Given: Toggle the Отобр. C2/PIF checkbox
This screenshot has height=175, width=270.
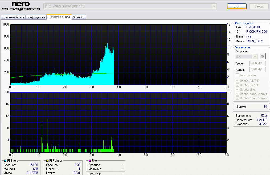Looking at the screenshot, I should tap(237, 85).
